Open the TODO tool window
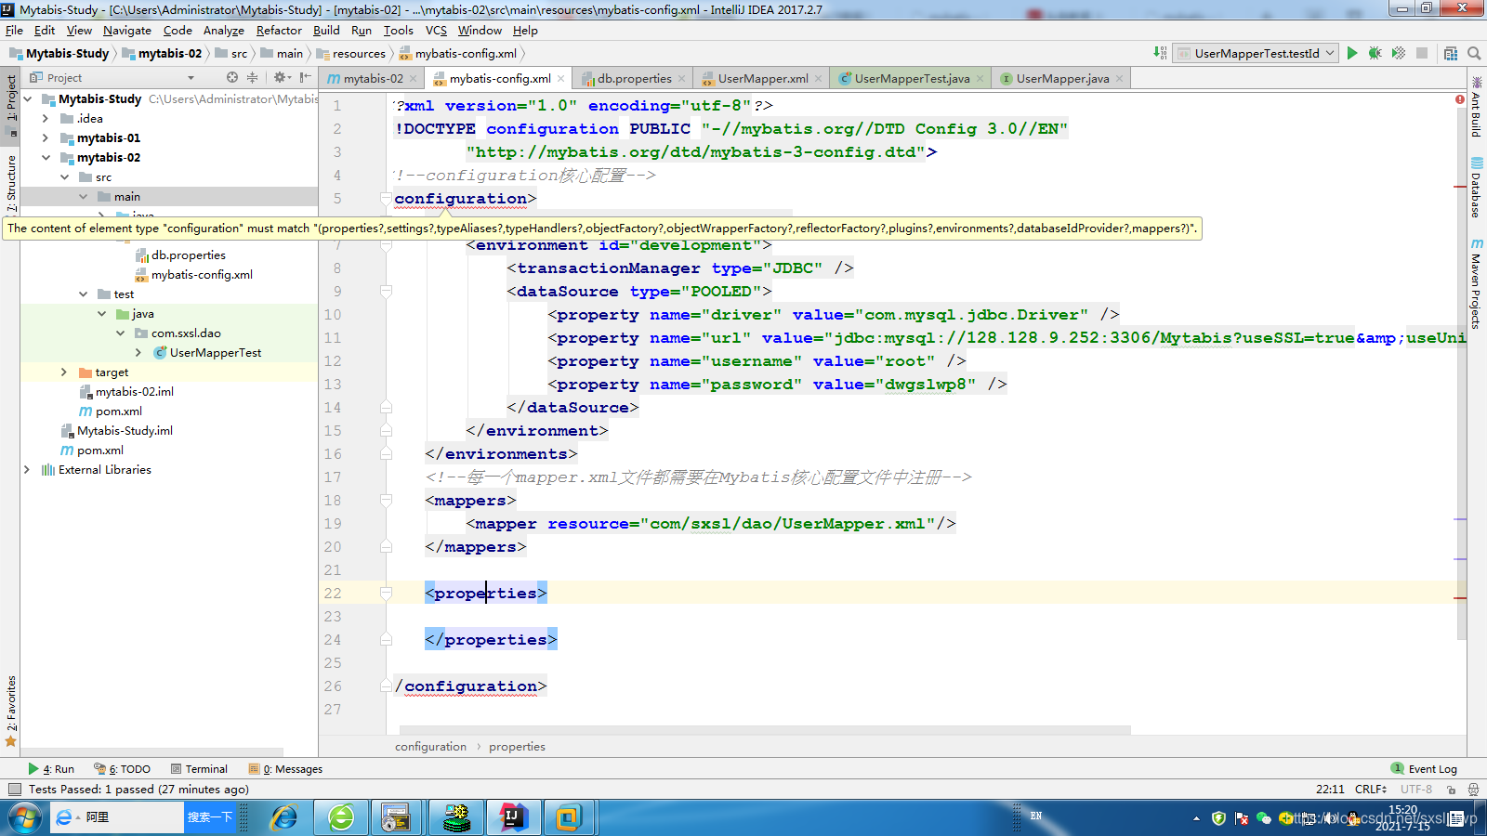1487x836 pixels. pyautogui.click(x=123, y=769)
